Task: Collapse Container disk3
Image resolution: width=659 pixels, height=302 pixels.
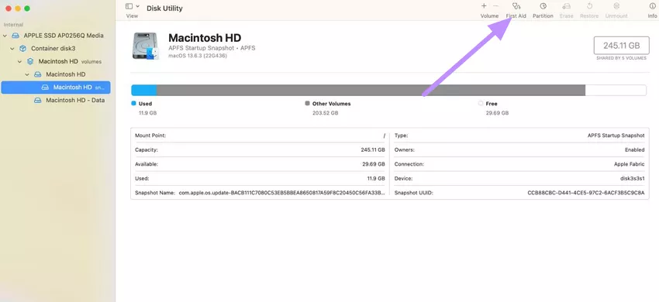Action: coord(12,49)
